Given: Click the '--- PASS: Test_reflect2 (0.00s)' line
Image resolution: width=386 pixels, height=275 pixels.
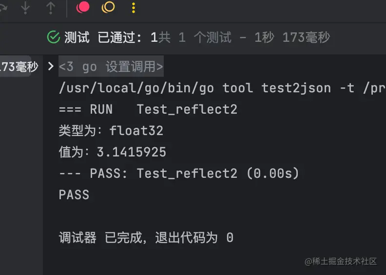Looking at the screenshot, I should (179, 173).
